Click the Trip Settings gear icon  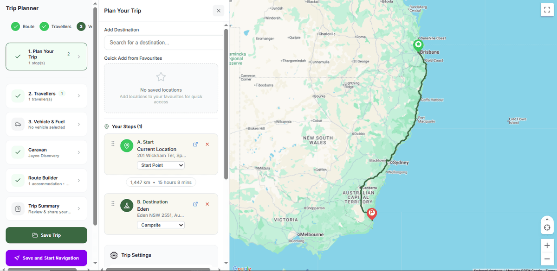tap(114, 255)
